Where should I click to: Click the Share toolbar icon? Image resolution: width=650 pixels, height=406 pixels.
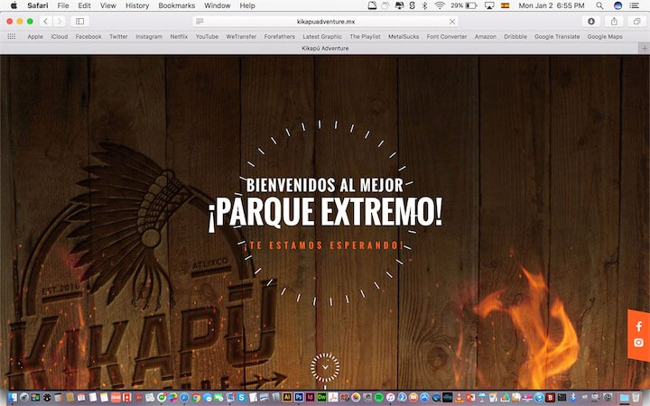(614, 21)
